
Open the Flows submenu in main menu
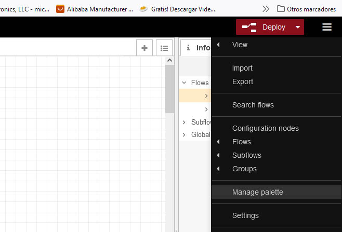point(277,142)
